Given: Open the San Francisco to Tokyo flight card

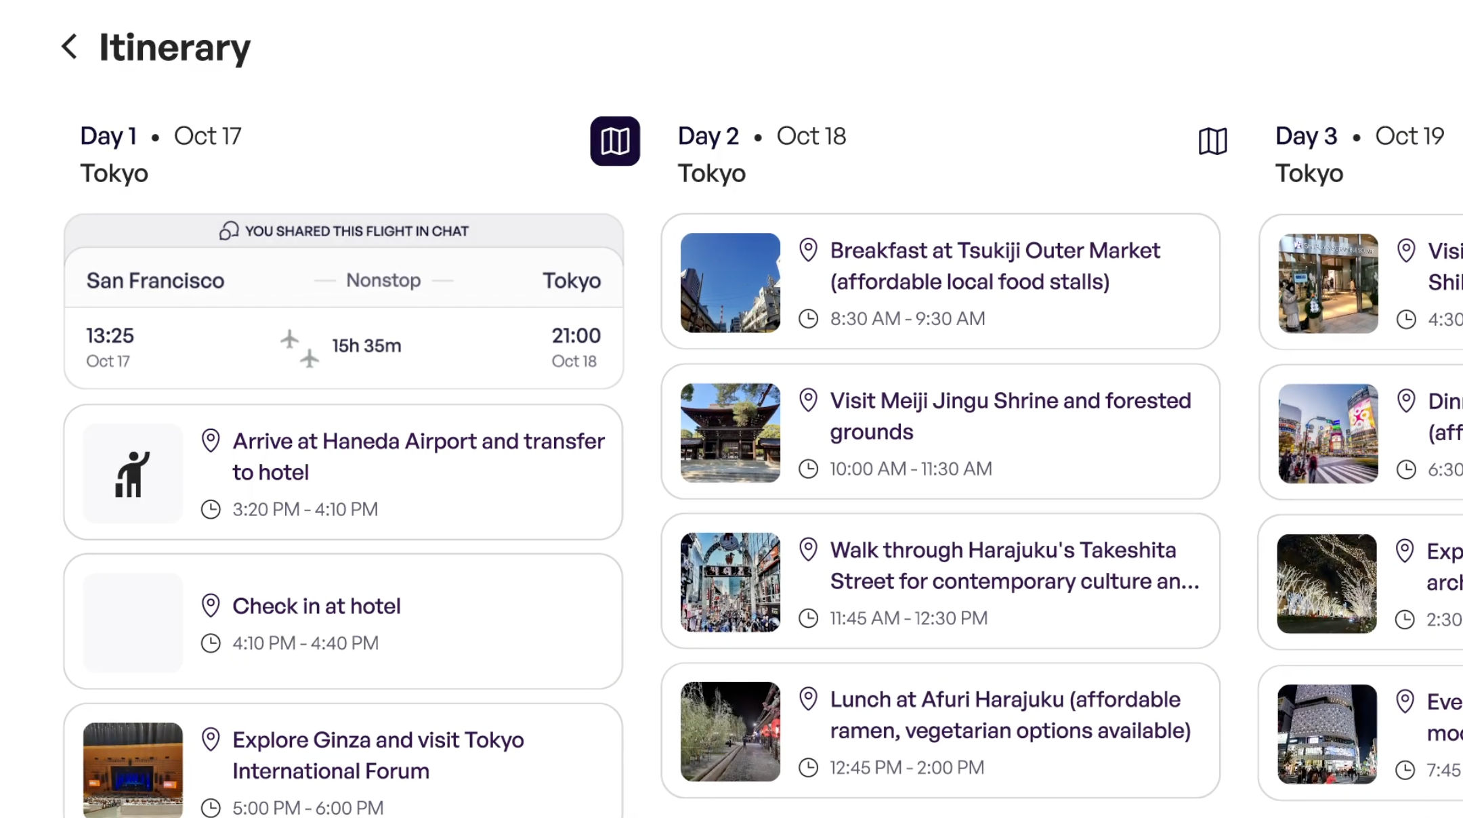Looking at the screenshot, I should [x=343, y=318].
